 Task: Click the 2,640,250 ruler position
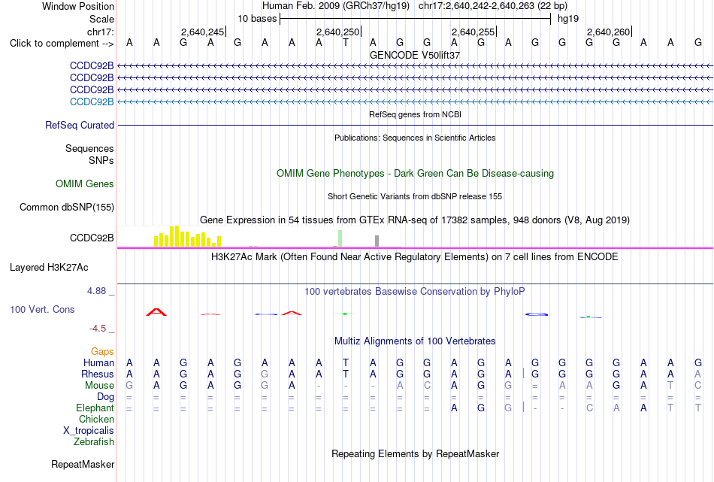[337, 32]
